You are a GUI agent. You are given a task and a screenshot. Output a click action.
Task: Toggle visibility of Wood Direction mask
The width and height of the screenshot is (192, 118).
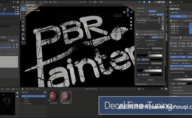(159, 23)
